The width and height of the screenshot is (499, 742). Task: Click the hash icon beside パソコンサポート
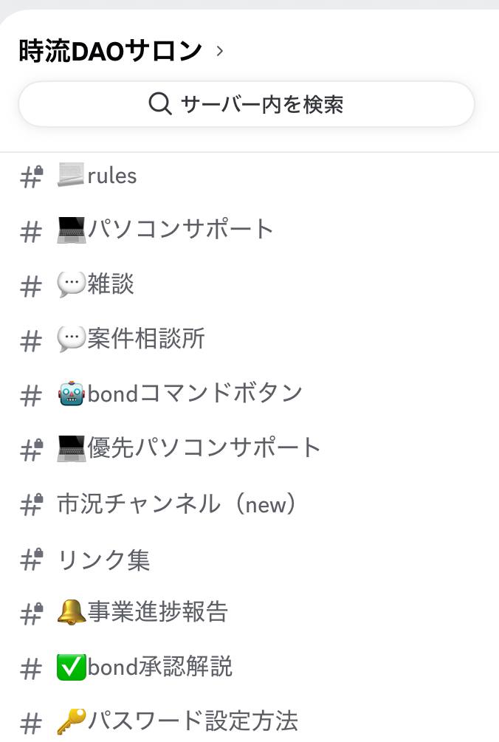pyautogui.click(x=31, y=231)
